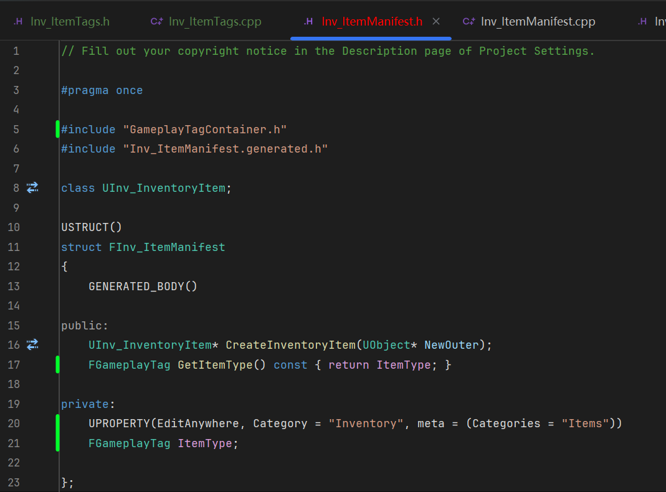Click line number 1 in the gutter
Image resolution: width=666 pixels, height=492 pixels.
(16, 51)
